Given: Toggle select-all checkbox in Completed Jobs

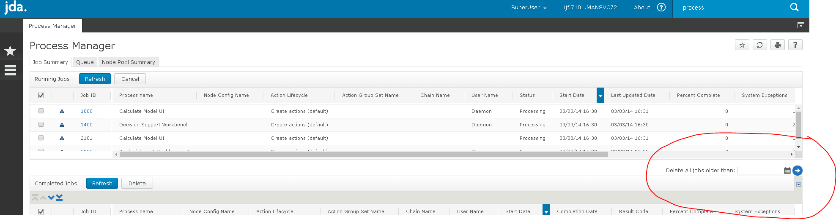Looking at the screenshot, I should click(x=41, y=212).
